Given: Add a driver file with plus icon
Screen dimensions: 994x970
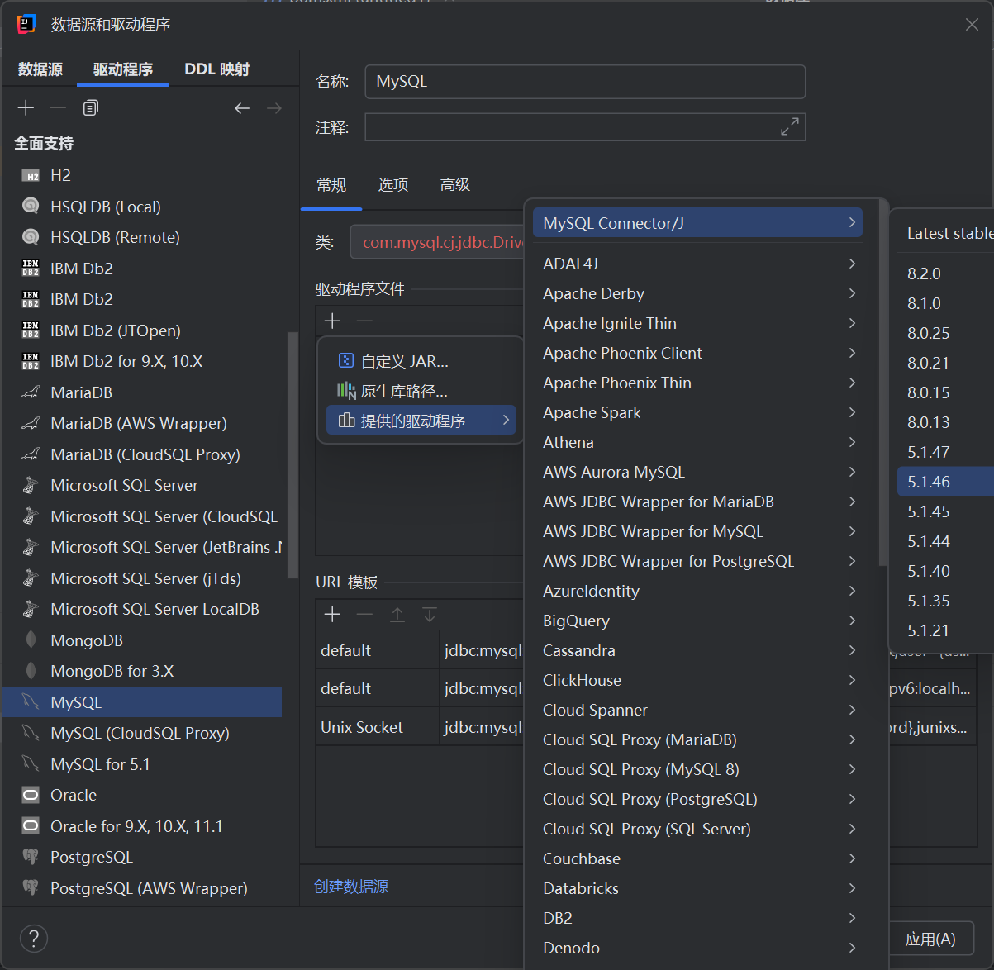Looking at the screenshot, I should click(333, 321).
